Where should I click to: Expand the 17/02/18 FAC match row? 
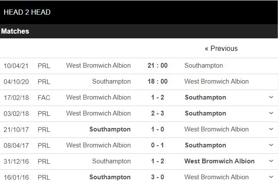(271, 97)
